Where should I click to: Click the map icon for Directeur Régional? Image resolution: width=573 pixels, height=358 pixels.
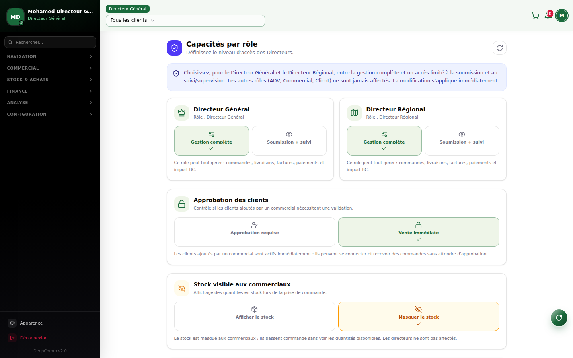click(355, 113)
